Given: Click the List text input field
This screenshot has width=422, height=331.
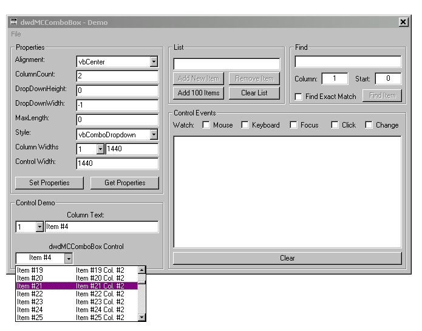Looking at the screenshot, I should [x=226, y=64].
